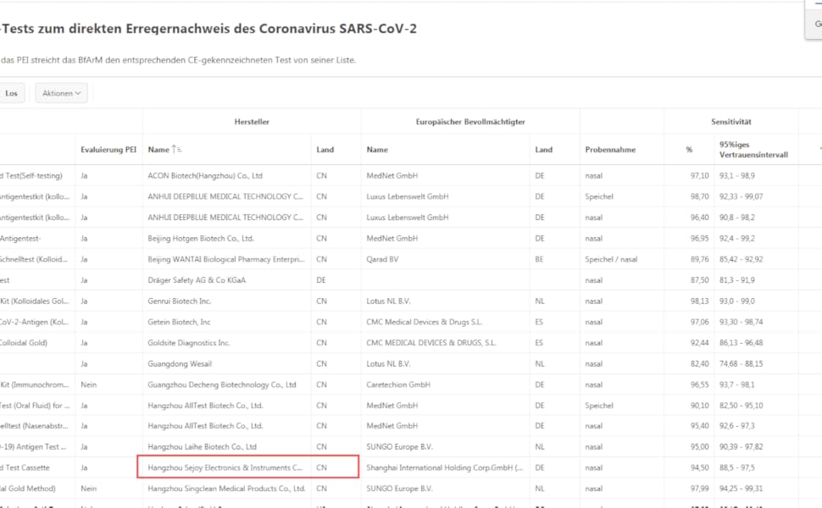Click the Probennahme column header
This screenshot has height=508, width=822.
(610, 150)
